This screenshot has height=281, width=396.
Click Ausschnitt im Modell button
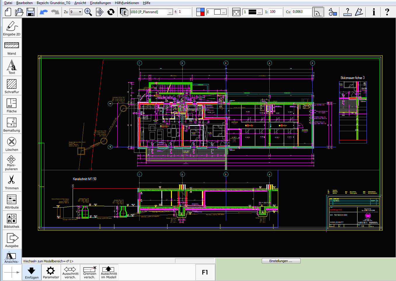click(109, 272)
